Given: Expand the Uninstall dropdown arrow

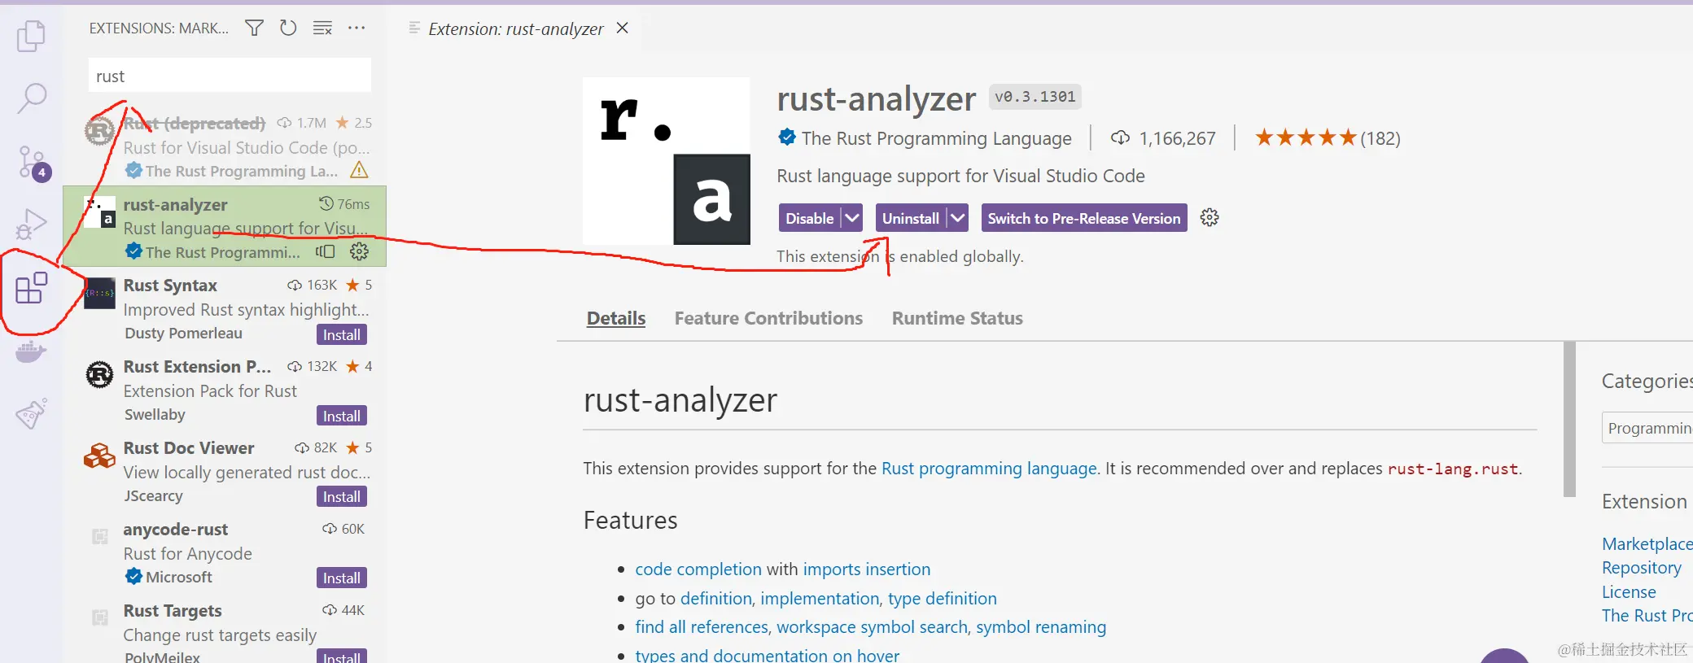Looking at the screenshot, I should pos(957,218).
